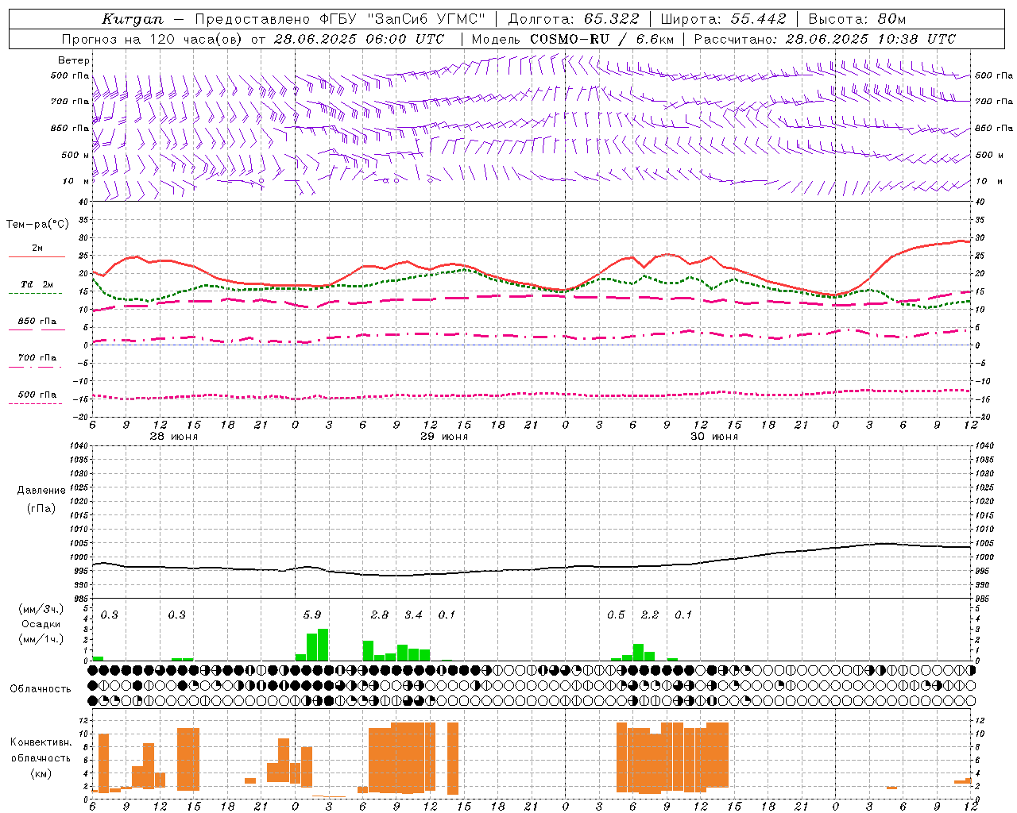Viewport: 1017px width, 813px height.
Task: Click the dotted "500 гПа" temperature legend sample
Action: click(x=35, y=403)
